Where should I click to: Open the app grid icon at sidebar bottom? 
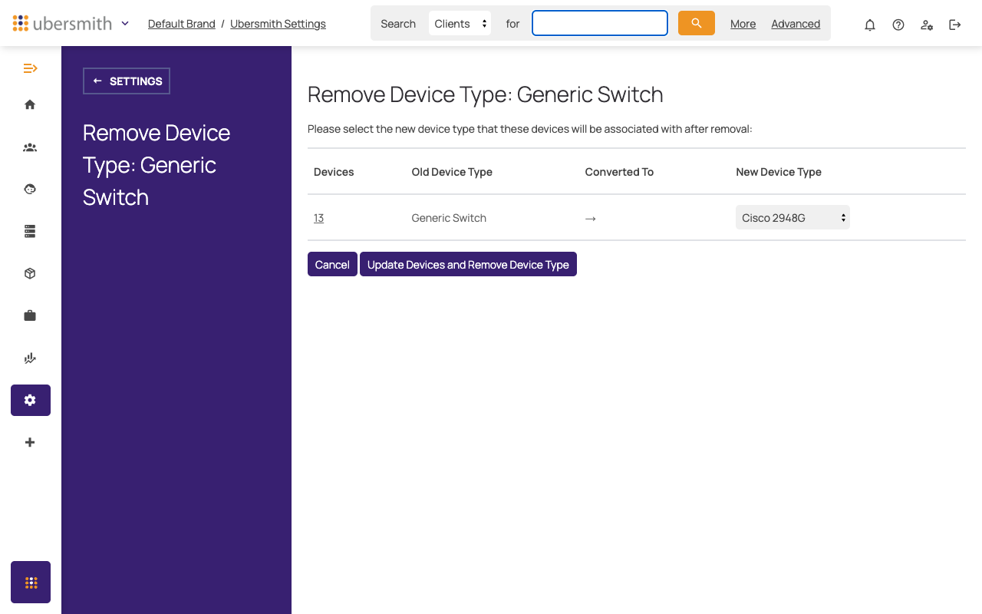(x=31, y=583)
